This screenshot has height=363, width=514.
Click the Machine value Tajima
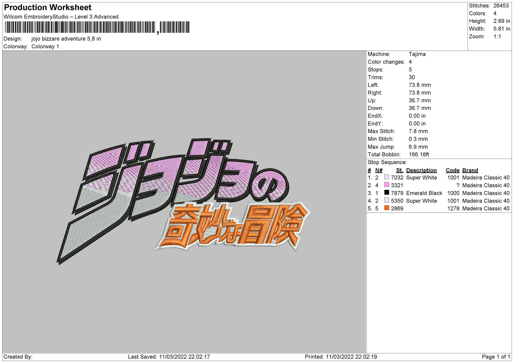click(417, 54)
